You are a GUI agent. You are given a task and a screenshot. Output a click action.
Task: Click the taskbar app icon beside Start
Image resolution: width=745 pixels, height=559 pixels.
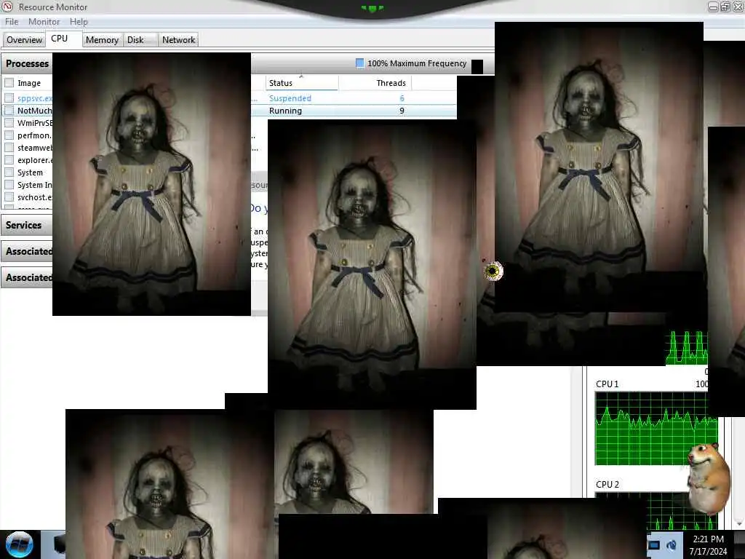tap(58, 544)
